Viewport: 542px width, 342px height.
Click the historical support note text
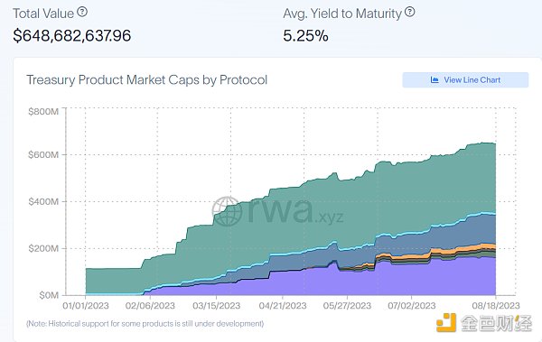click(x=145, y=324)
